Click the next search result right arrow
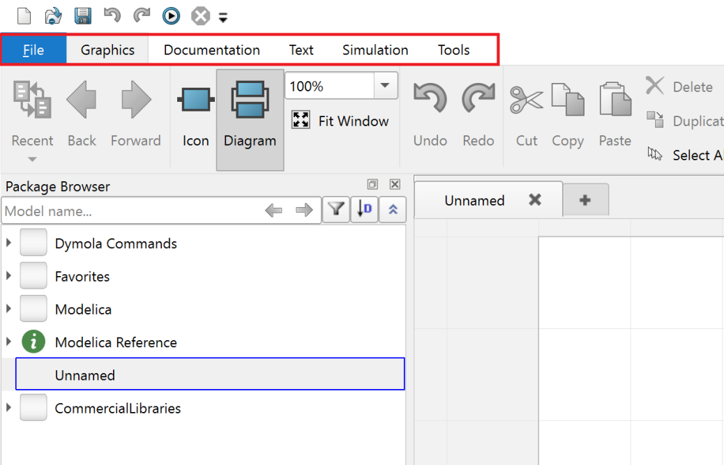The image size is (724, 465). tap(304, 211)
